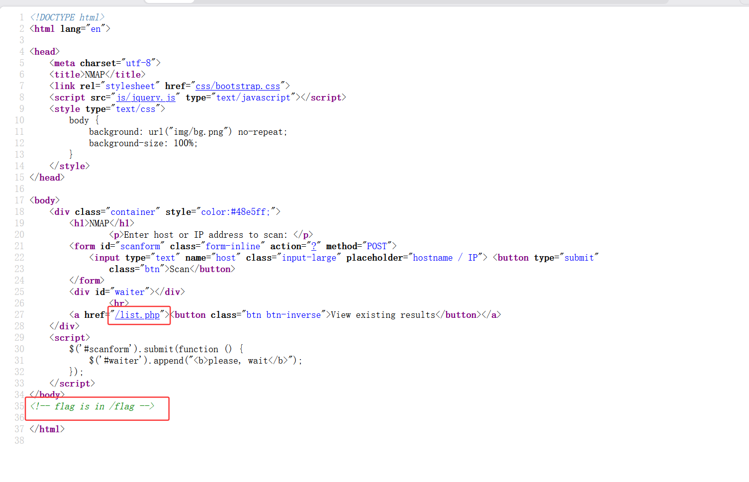Image resolution: width=749 pixels, height=482 pixels.
Task: Click the "hostname / IP" placeholder value
Action: point(445,258)
